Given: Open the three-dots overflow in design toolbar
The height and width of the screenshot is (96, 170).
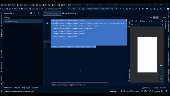Looking at the screenshot, I should pos(159,21).
